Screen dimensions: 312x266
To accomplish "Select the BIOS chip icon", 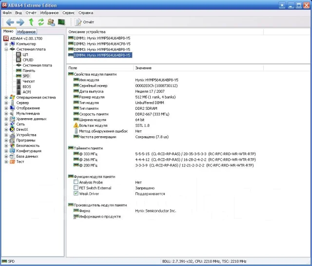I will pos(19,87).
